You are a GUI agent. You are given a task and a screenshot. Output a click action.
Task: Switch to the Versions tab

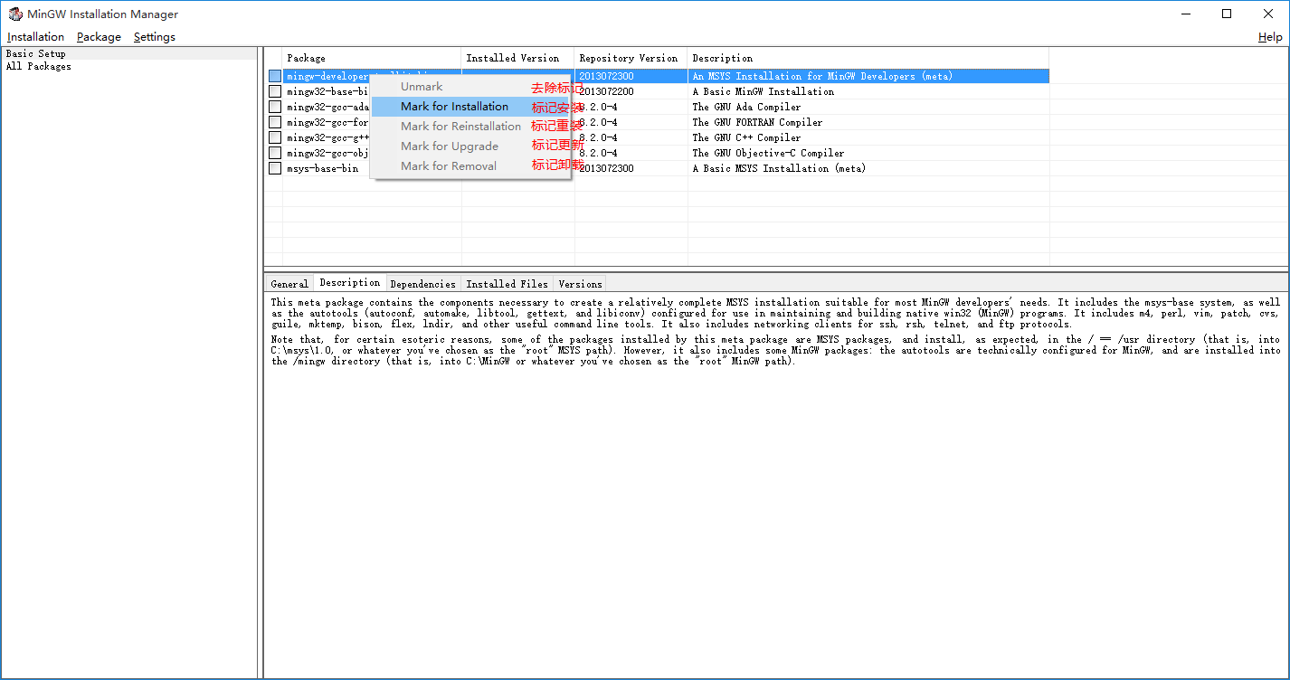click(x=580, y=283)
